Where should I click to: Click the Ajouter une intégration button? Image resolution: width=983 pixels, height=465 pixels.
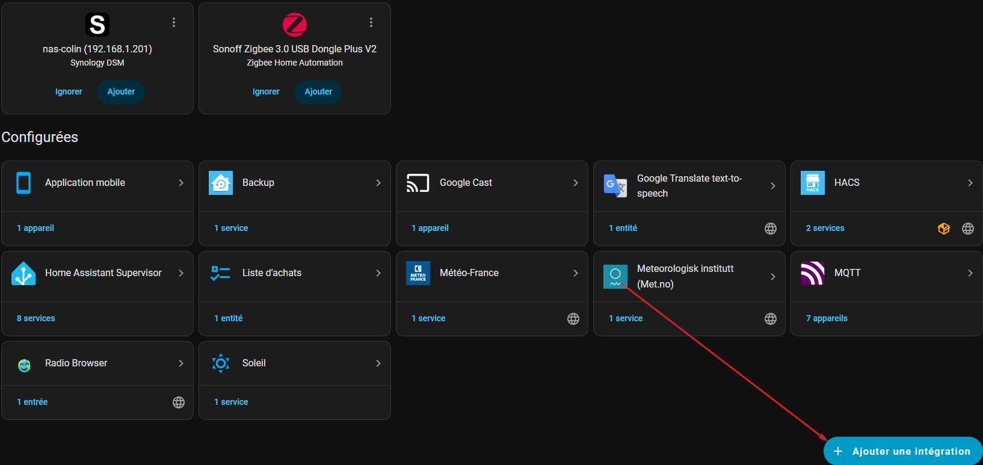coord(902,451)
